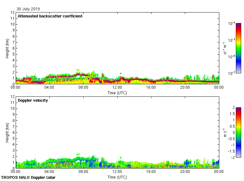Click the 20:00 tick label under the top plot

click(185, 88)
